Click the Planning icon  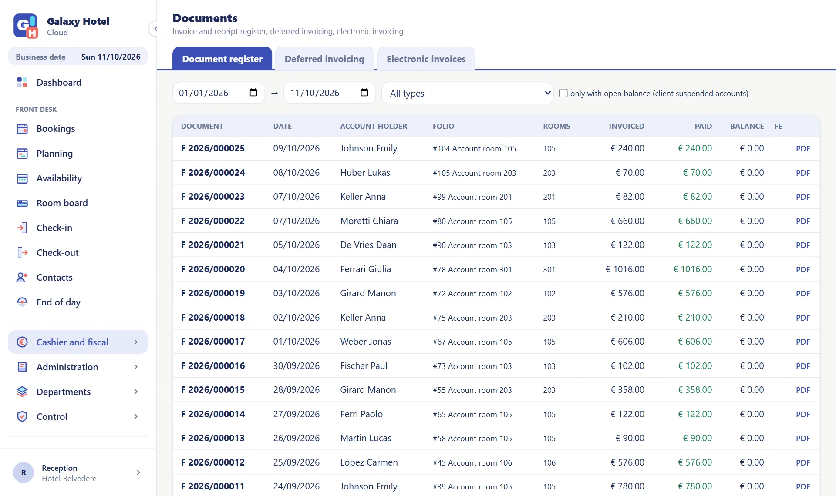point(22,154)
